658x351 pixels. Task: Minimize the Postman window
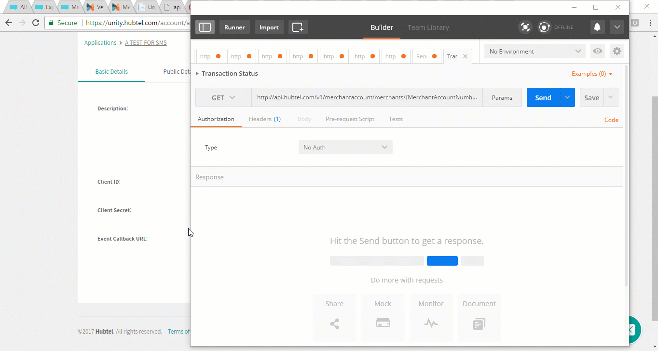(574, 7)
